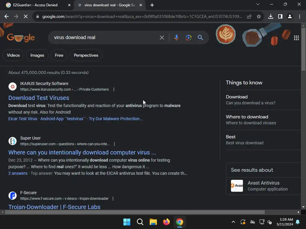This screenshot has height=229, width=306.
Task: Click the vertical page scrollbar
Action: (303, 50)
